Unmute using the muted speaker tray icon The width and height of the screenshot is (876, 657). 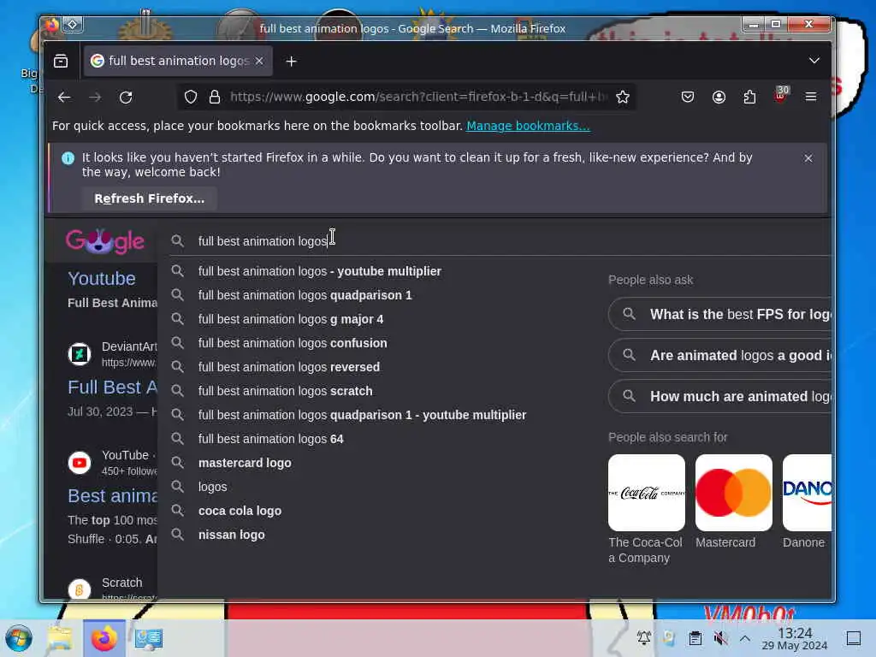(x=720, y=638)
